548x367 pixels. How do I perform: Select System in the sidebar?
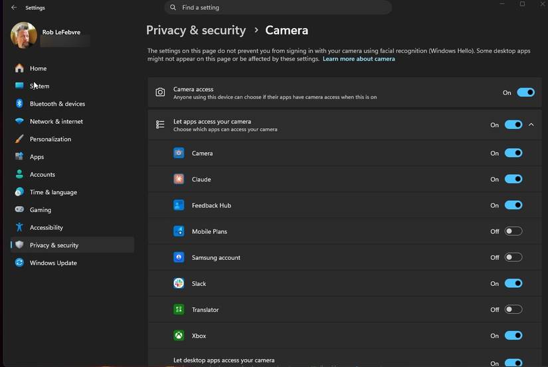coord(72,86)
